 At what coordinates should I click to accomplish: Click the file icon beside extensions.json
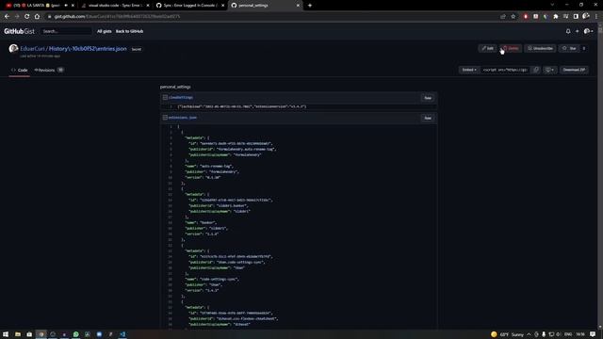tap(165, 118)
